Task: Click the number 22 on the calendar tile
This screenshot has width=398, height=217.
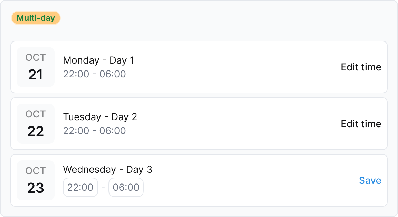Action: 35,131
